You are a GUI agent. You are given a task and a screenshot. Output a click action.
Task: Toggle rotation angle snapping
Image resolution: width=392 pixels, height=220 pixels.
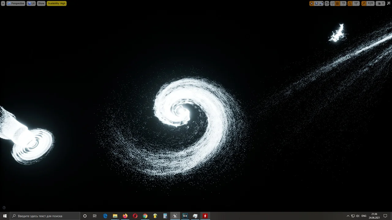350,3
